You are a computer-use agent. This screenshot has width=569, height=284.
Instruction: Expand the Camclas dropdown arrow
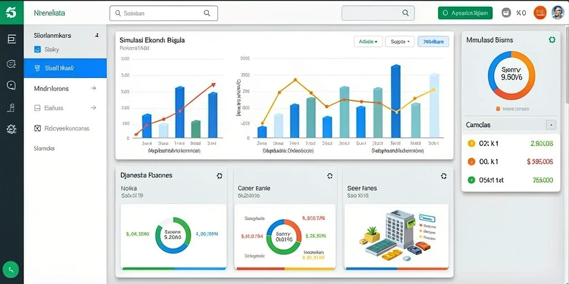coord(551,125)
